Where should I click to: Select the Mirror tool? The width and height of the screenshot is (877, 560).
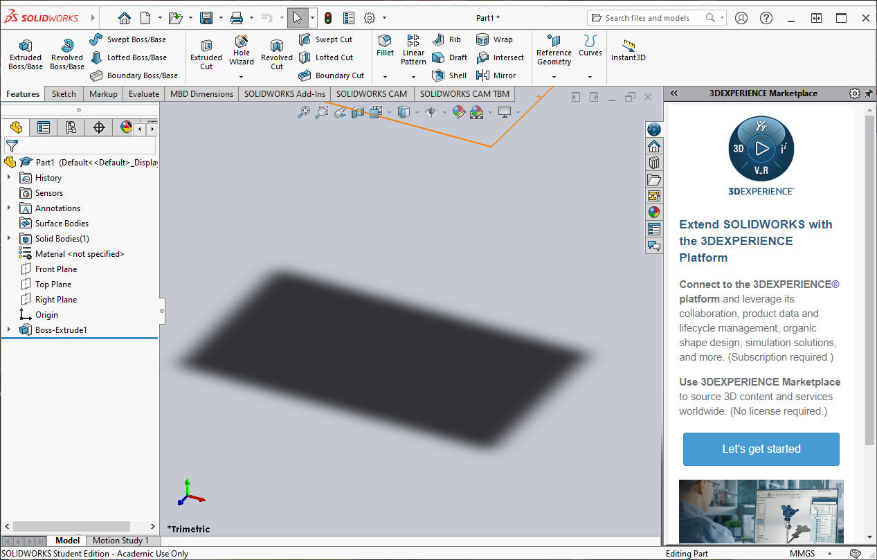(496, 75)
